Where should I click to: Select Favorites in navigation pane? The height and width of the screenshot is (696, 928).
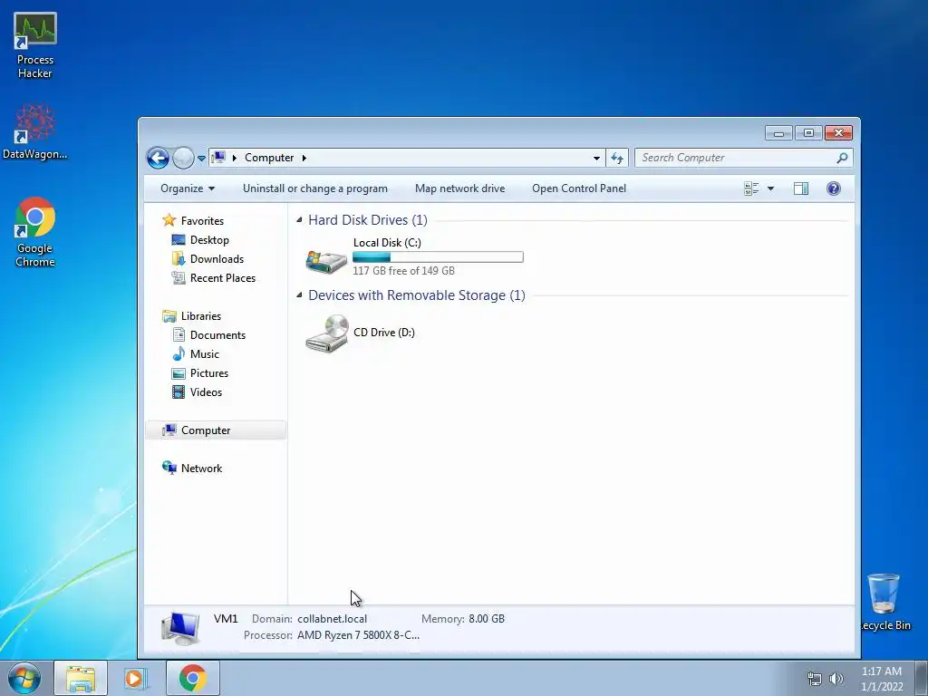202,221
